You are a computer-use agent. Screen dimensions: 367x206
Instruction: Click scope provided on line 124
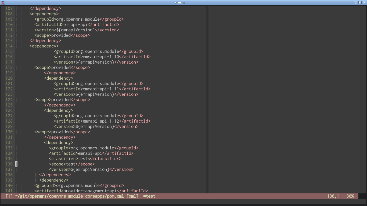(62, 100)
